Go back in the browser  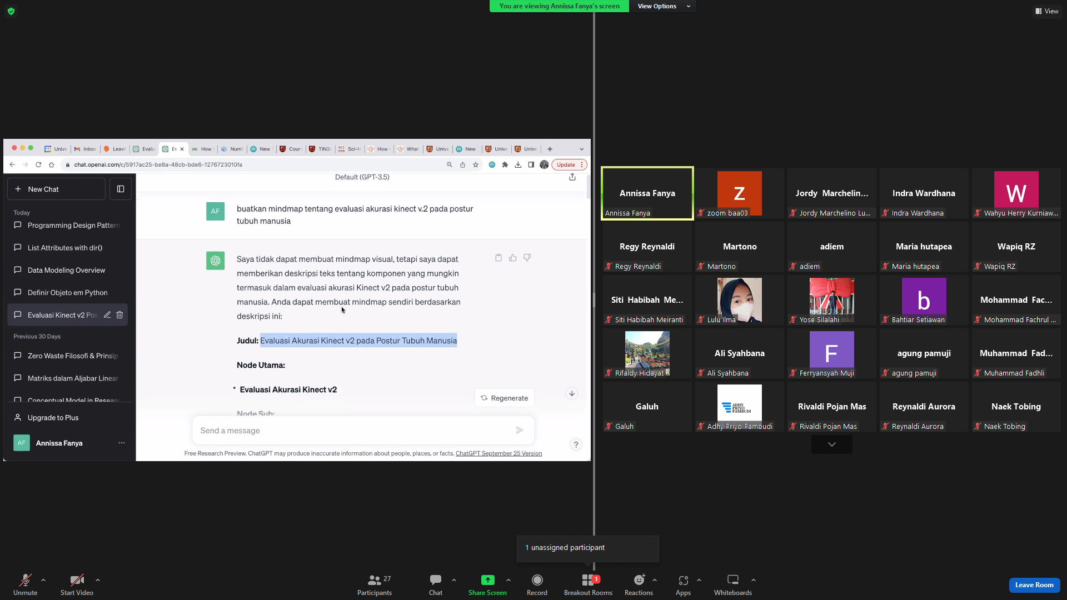(12, 164)
